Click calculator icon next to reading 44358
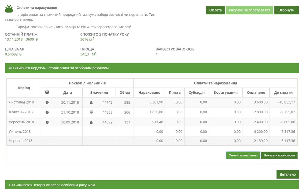Image resolution: width=304 pixels, height=189 pixels. tap(91, 112)
